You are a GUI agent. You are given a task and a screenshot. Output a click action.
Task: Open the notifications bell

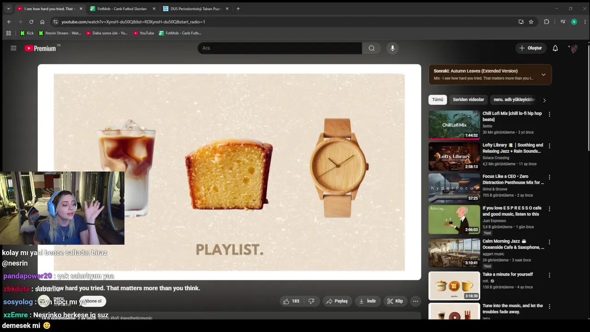point(555,48)
